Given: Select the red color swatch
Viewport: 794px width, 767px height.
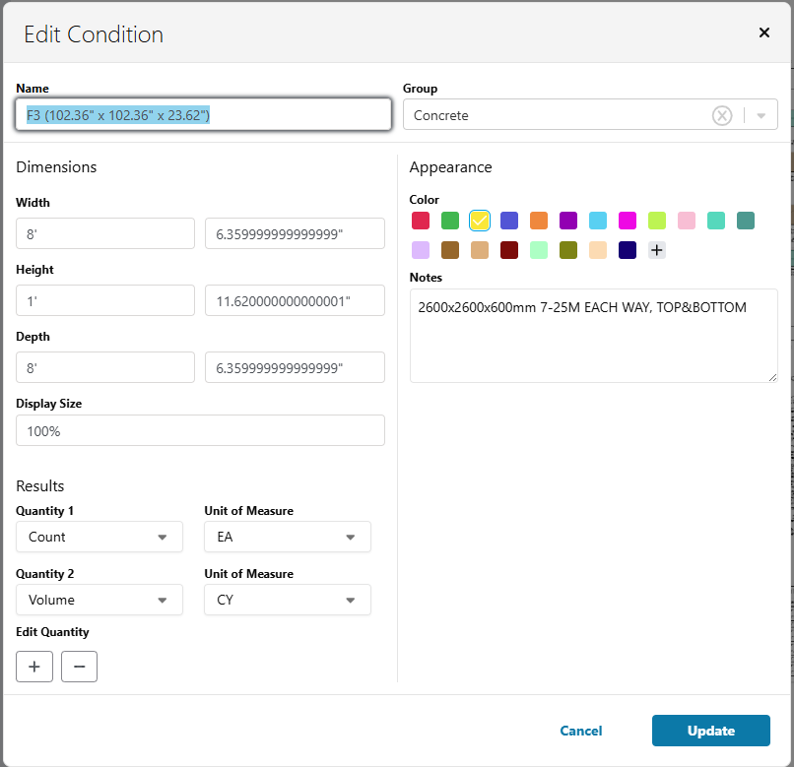Looking at the screenshot, I should click(x=421, y=221).
